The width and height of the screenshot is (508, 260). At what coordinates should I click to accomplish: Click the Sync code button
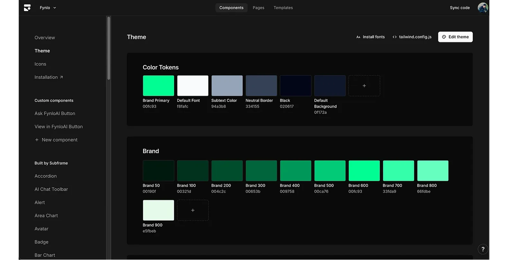459,8
